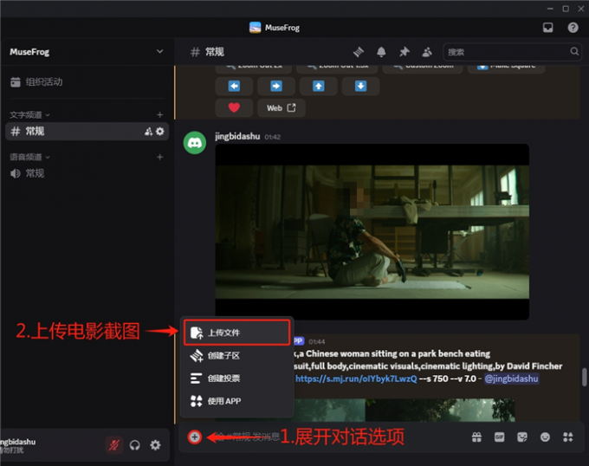Click the @jingbidashu mention
589x466 pixels.
[512, 379]
